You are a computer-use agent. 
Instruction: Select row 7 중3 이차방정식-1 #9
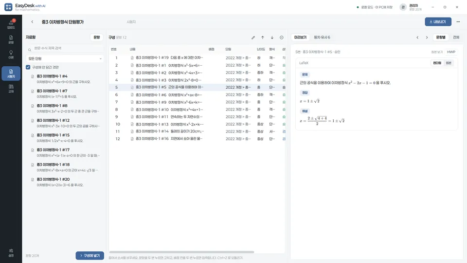(x=197, y=102)
